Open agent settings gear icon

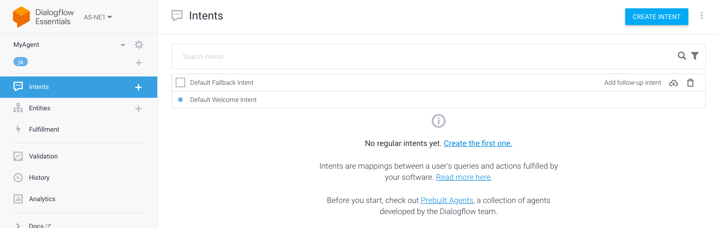(x=139, y=45)
